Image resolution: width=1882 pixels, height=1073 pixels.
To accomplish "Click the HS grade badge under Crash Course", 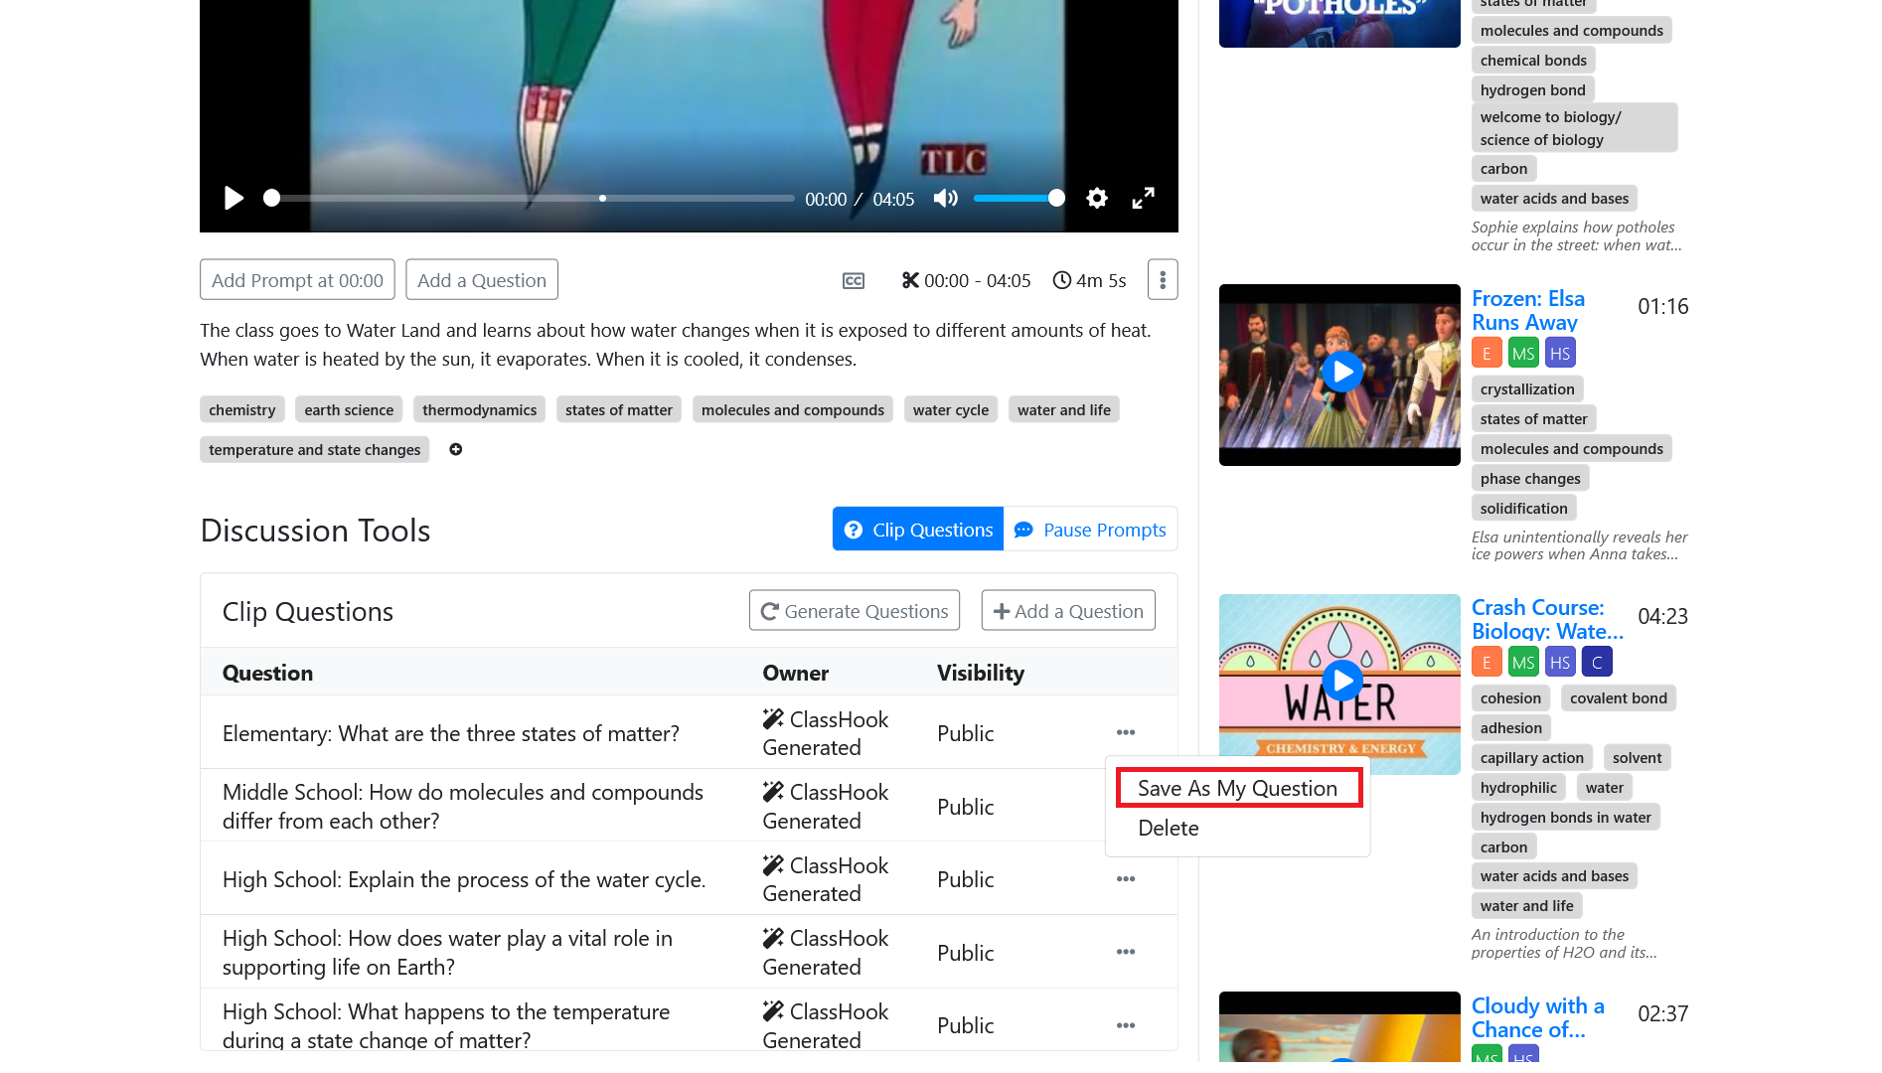I will [1560, 662].
